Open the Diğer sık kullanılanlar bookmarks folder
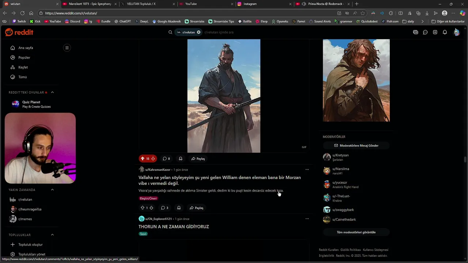Screen dimensions: 468x263 pos(448,22)
